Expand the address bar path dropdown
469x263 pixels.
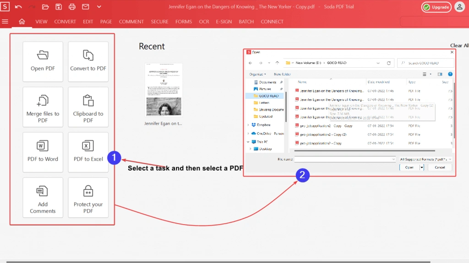[378, 63]
